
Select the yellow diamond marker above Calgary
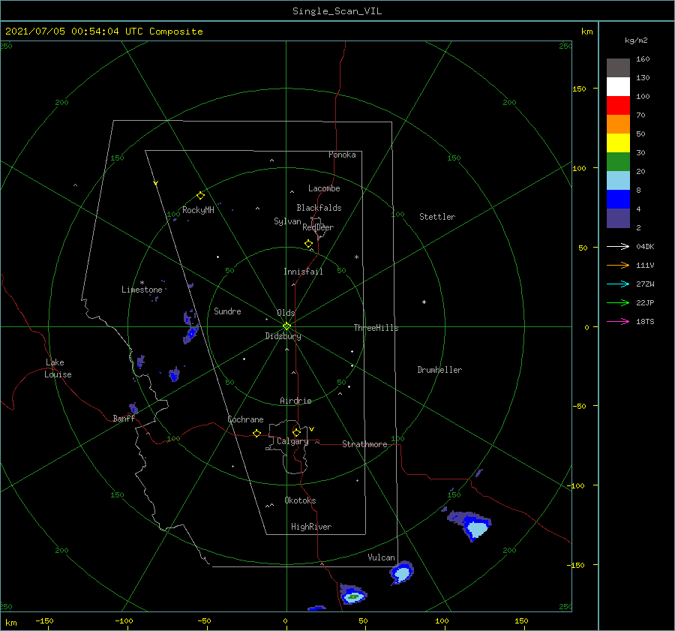coord(296,432)
